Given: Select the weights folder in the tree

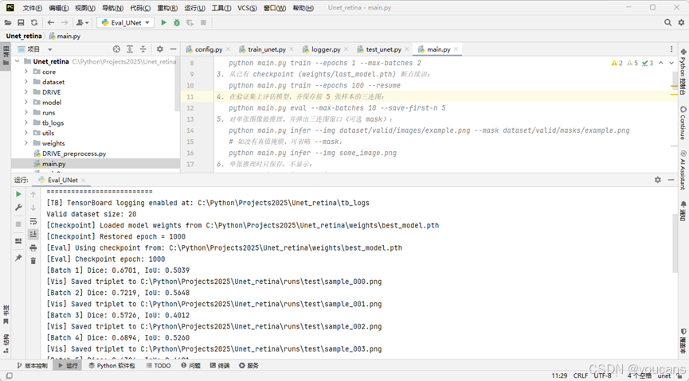Looking at the screenshot, I should 53,143.
